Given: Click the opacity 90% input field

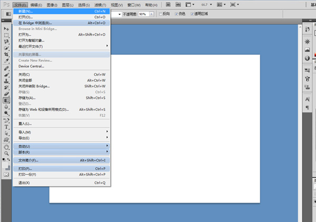Looking at the screenshot, I should pos(143,14).
